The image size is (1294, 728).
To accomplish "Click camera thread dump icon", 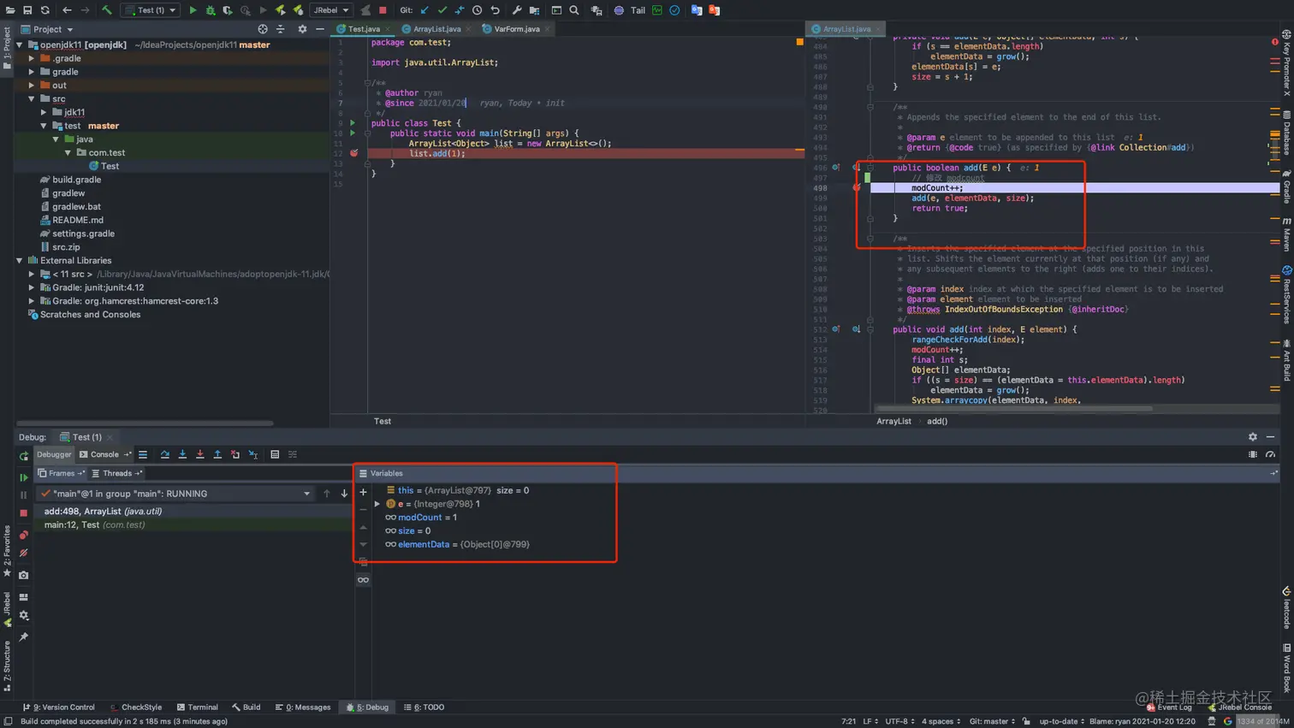I will (x=24, y=575).
